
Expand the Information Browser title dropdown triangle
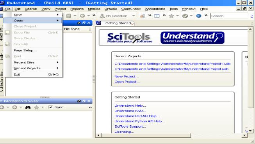[1, 101]
